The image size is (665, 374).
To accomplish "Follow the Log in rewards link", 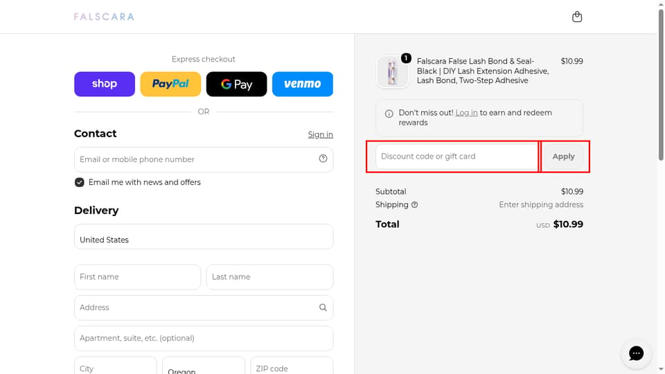I will coord(466,113).
